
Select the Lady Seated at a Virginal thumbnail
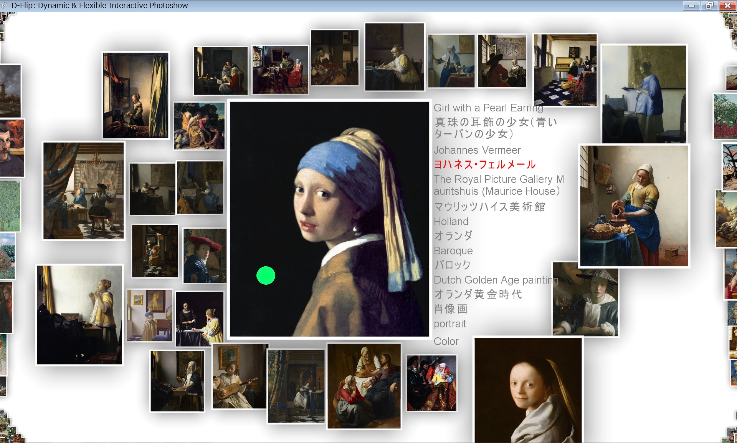200,187
